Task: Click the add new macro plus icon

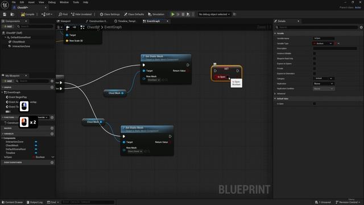Action: [52, 128]
